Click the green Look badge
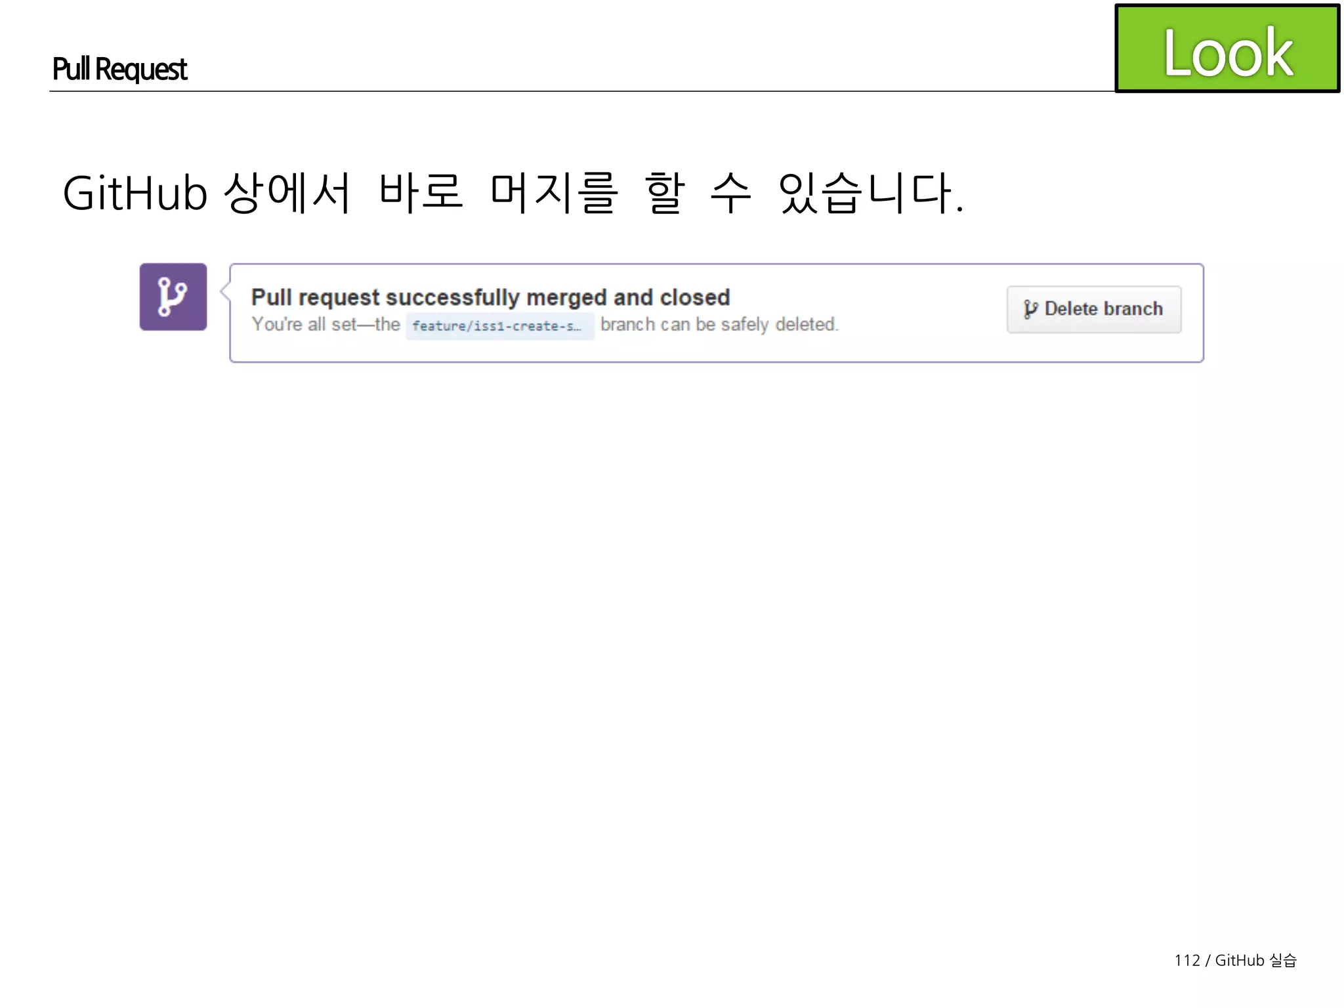 [x=1227, y=49]
